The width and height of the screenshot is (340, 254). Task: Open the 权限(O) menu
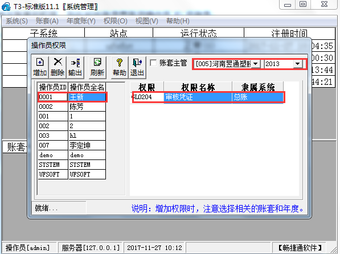click(116, 21)
